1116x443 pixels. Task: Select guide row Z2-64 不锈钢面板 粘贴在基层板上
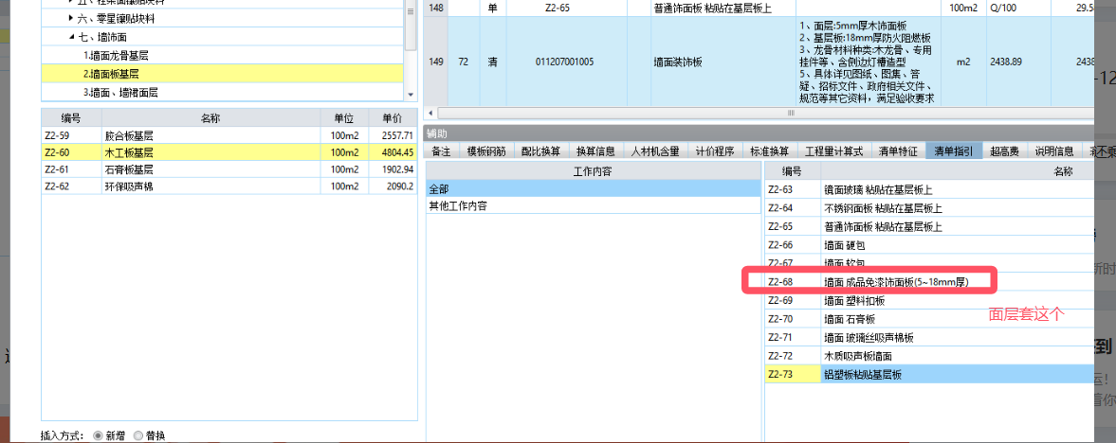[929, 208]
